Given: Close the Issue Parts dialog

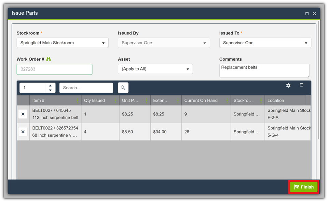Looking at the screenshot, I should [314, 13].
